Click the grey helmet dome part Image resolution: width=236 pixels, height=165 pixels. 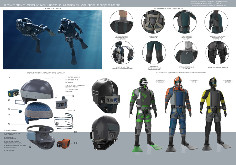tap(37, 91)
